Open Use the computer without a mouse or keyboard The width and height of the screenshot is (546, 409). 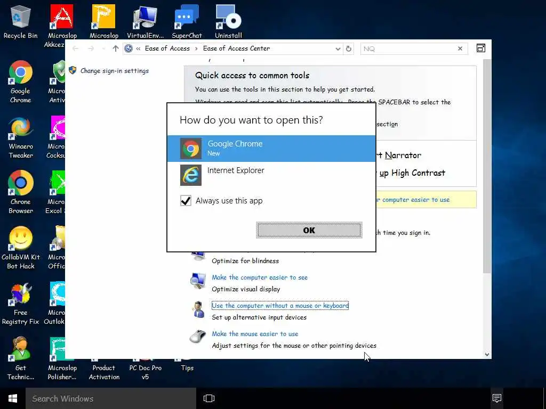coord(280,305)
